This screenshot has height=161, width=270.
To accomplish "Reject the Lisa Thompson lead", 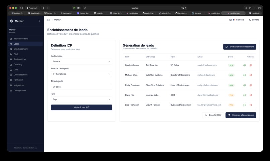I will [x=251, y=105].
